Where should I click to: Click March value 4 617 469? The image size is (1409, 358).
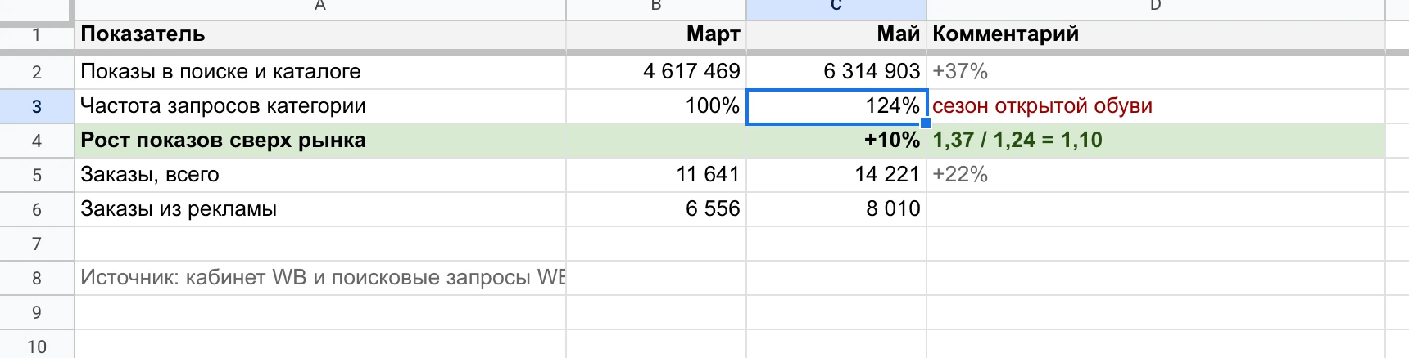pyautogui.click(x=656, y=72)
